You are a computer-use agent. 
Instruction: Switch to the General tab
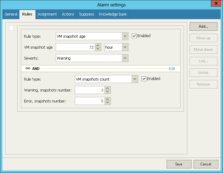tap(11, 14)
